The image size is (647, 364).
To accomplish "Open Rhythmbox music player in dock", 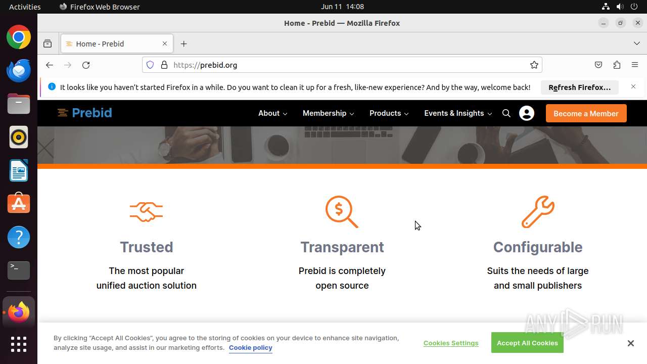I will 19,137.
